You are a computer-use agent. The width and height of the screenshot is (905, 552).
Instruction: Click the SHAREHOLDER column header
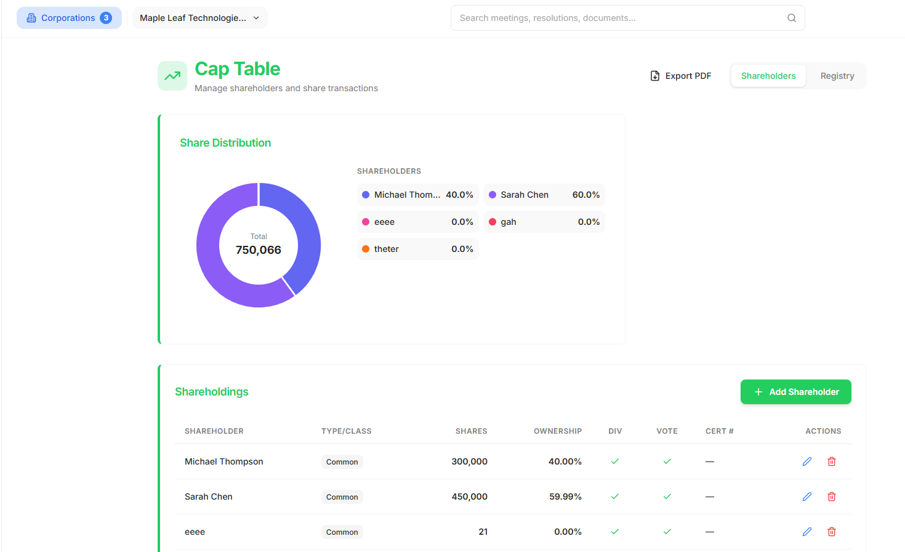pos(214,431)
